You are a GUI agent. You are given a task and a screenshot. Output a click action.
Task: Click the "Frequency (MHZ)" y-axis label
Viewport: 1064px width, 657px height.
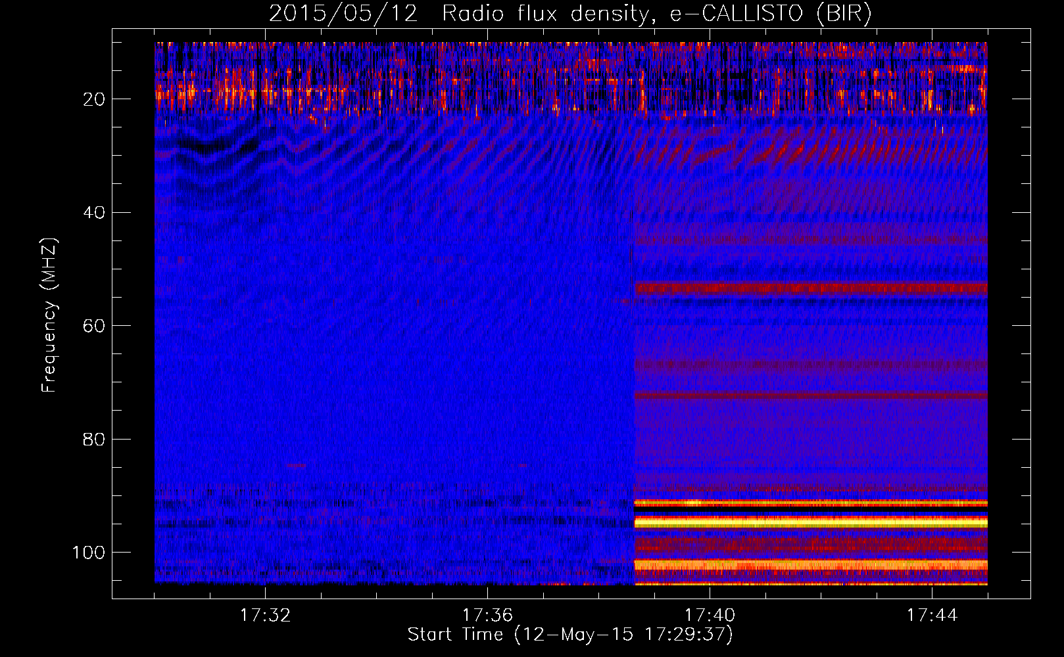[49, 315]
